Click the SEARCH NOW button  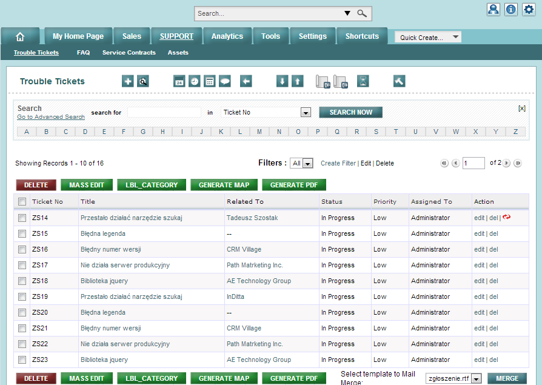point(350,112)
